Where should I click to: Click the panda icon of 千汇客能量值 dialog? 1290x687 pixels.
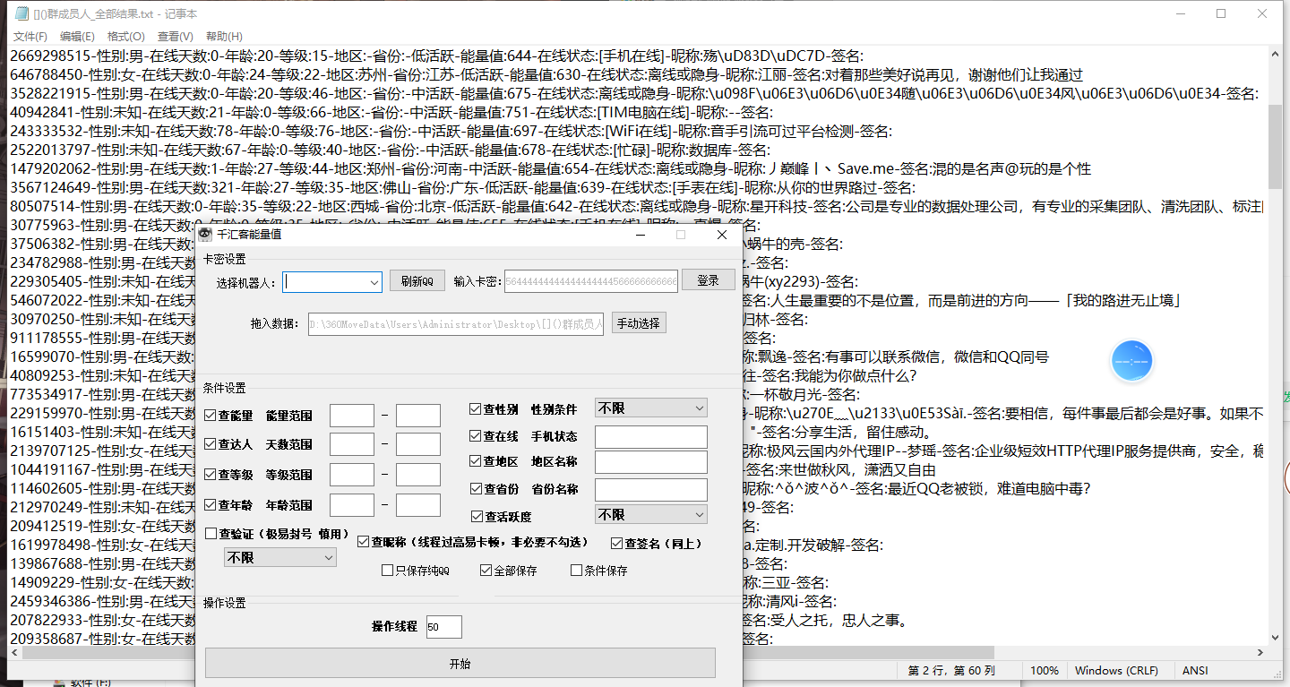206,235
